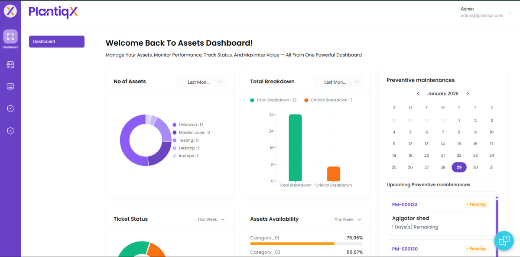Click the round PlantiqX X logo icon

[x=10, y=11]
